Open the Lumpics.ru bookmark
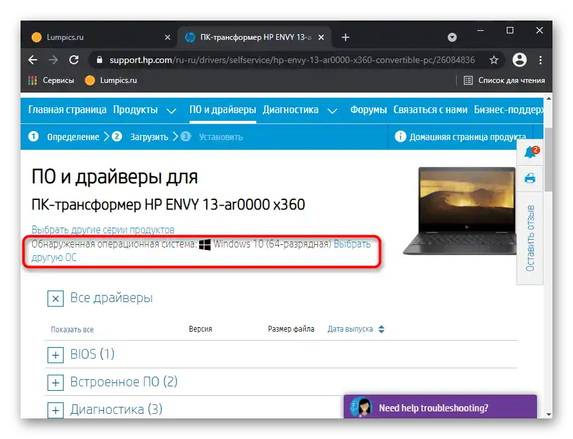Viewport: 573px width, 439px height. [111, 80]
